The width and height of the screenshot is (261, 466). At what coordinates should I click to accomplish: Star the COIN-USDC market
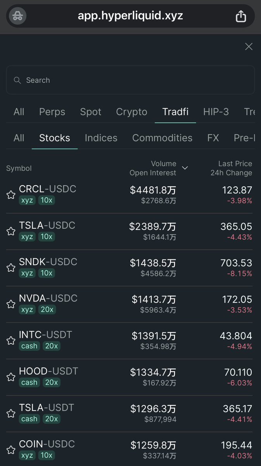11,450
